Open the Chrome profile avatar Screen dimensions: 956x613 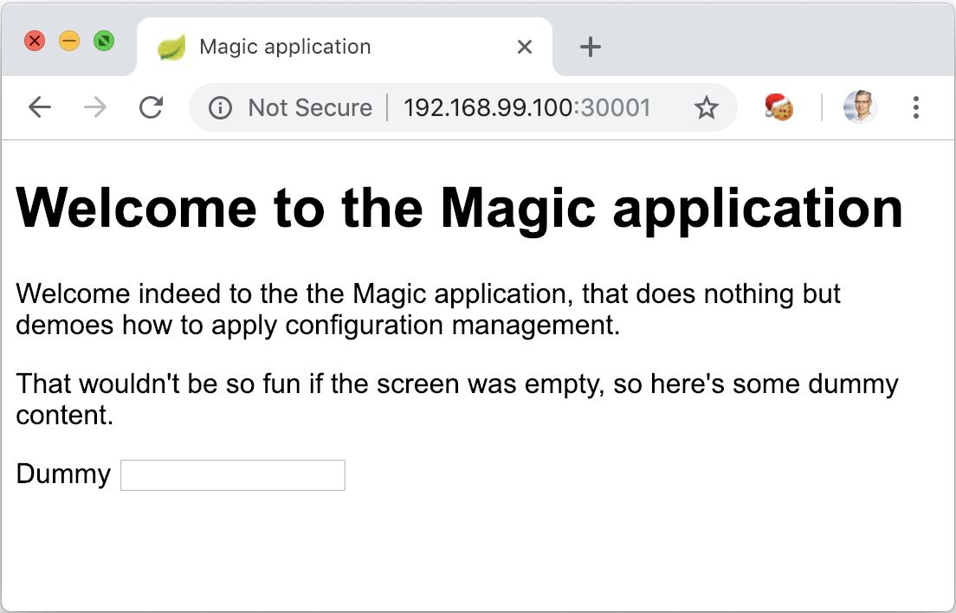click(859, 107)
